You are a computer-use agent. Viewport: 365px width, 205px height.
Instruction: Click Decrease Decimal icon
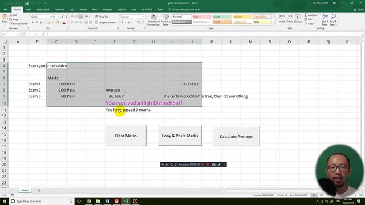coord(143,23)
